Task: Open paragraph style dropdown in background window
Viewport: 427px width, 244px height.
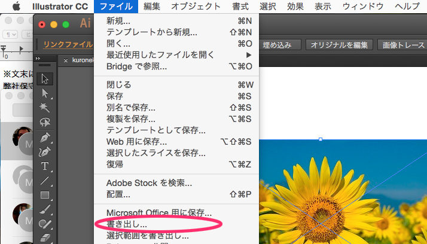Action: [10, 35]
